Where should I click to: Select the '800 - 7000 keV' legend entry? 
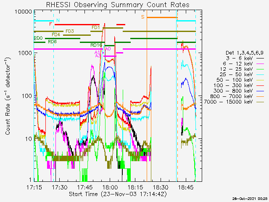[x=237, y=96]
